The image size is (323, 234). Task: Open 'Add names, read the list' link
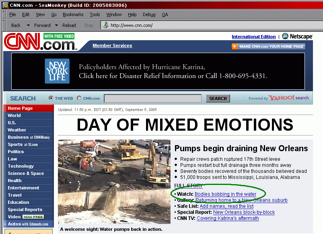(x=226, y=206)
